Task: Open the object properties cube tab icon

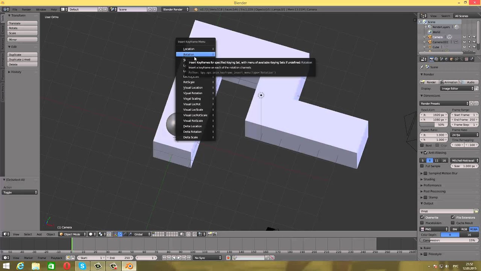Action: (x=451, y=59)
